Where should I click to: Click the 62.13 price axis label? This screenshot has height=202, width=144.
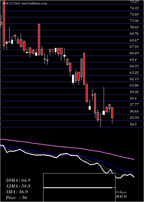134,79
